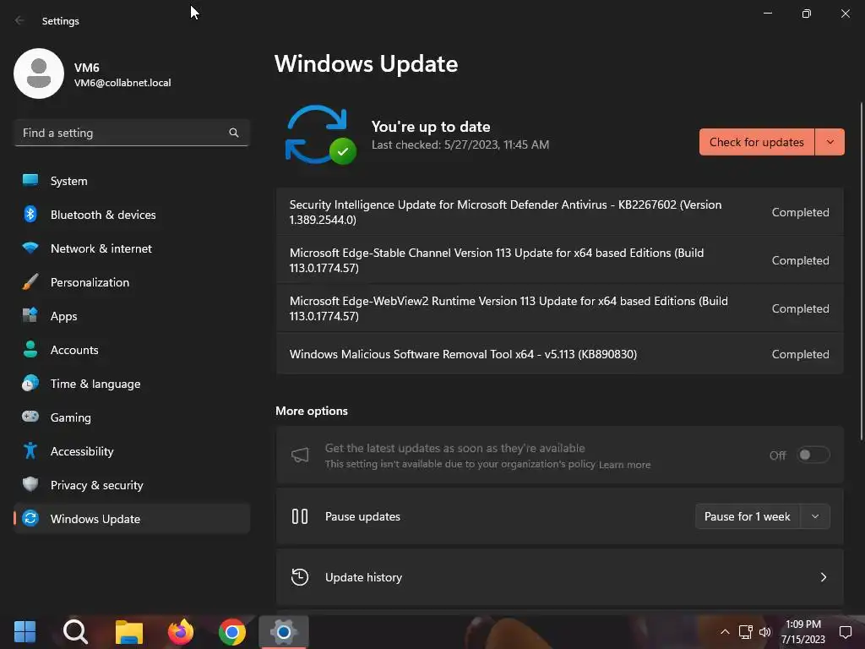
Task: Click Last checked 5/27/2023 text
Action: coord(460,145)
